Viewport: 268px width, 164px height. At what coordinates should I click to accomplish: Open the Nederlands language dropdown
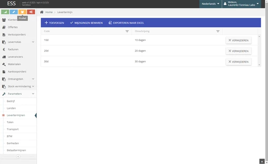tap(210, 4)
